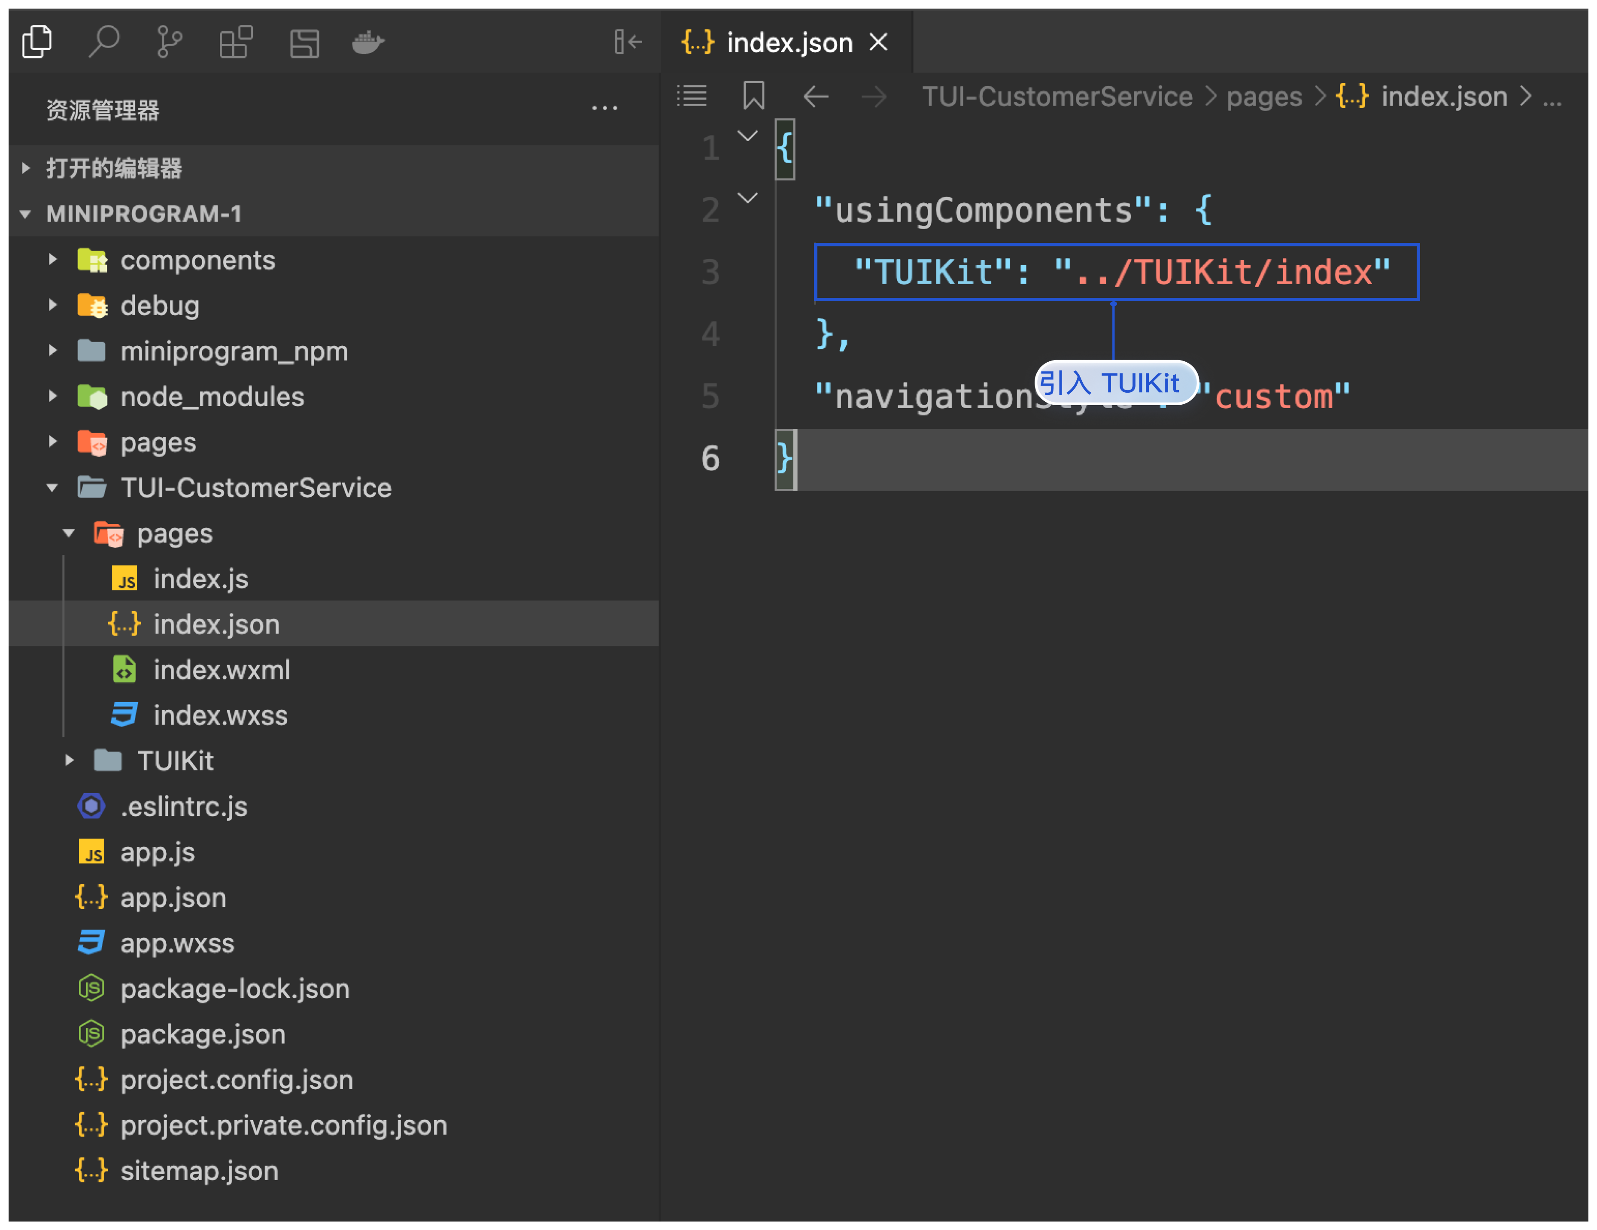Viewport: 1597px width, 1230px height.
Task: Place cursor on "usingComponents" key
Action: [983, 210]
